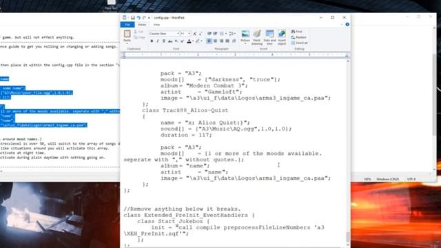The image size is (441, 248).
Task: Maximize the WordPad window
Action: [332, 17]
